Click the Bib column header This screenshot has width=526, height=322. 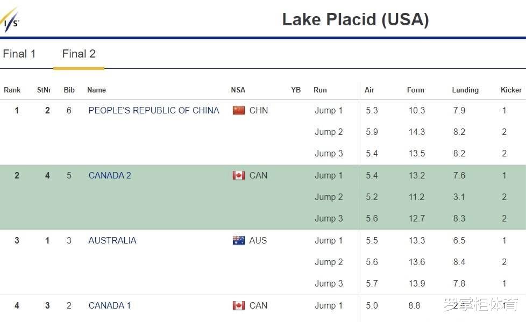click(69, 90)
